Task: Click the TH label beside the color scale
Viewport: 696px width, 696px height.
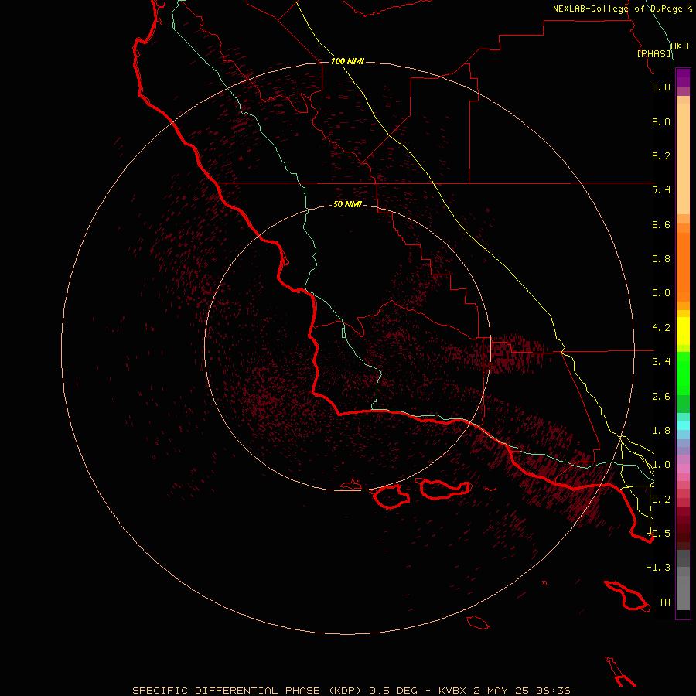Action: [664, 602]
